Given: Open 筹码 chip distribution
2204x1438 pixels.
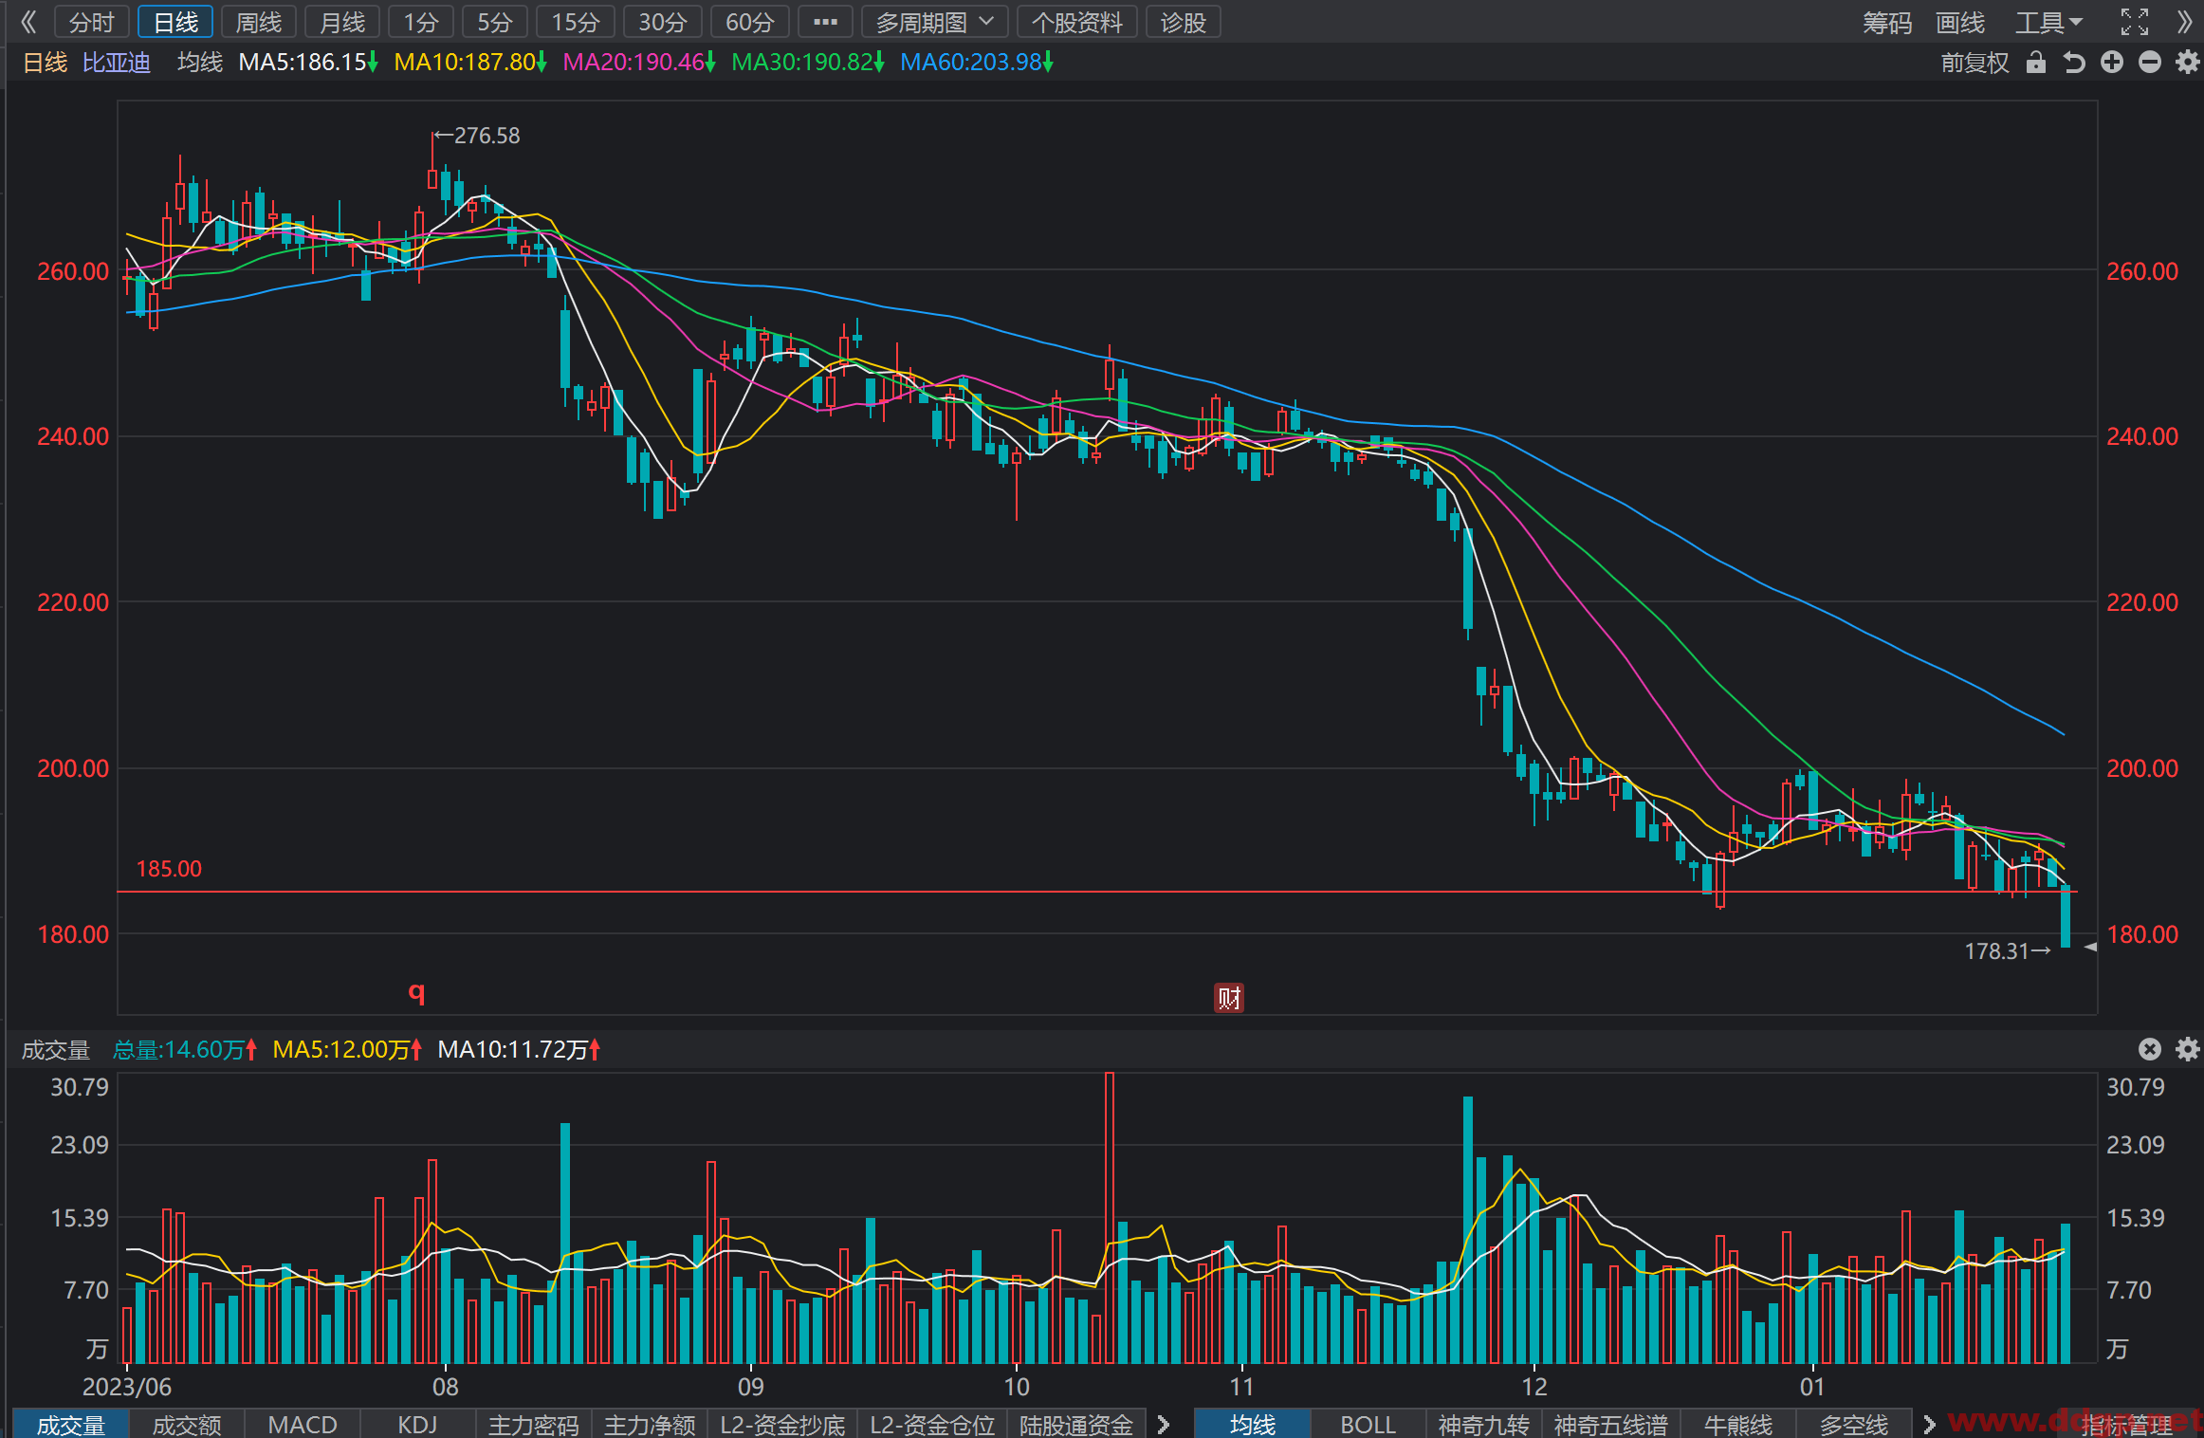Looking at the screenshot, I should (1887, 22).
